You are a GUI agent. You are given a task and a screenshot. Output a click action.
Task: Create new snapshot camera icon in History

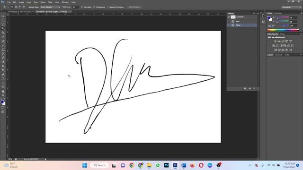250,88
